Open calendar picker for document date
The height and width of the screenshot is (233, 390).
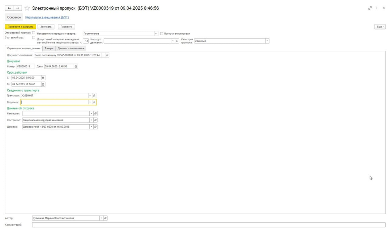click(76, 66)
